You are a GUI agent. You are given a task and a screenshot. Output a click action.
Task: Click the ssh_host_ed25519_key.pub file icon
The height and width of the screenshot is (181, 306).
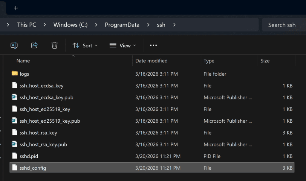pyautogui.click(x=15, y=121)
